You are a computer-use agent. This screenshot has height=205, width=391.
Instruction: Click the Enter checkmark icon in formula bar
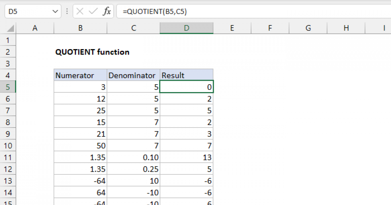click(x=93, y=12)
